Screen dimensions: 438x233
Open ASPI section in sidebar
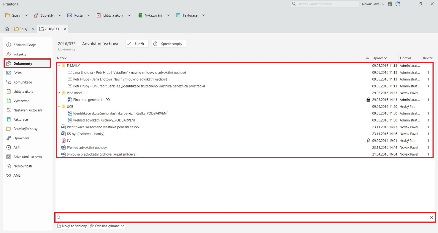17,147
